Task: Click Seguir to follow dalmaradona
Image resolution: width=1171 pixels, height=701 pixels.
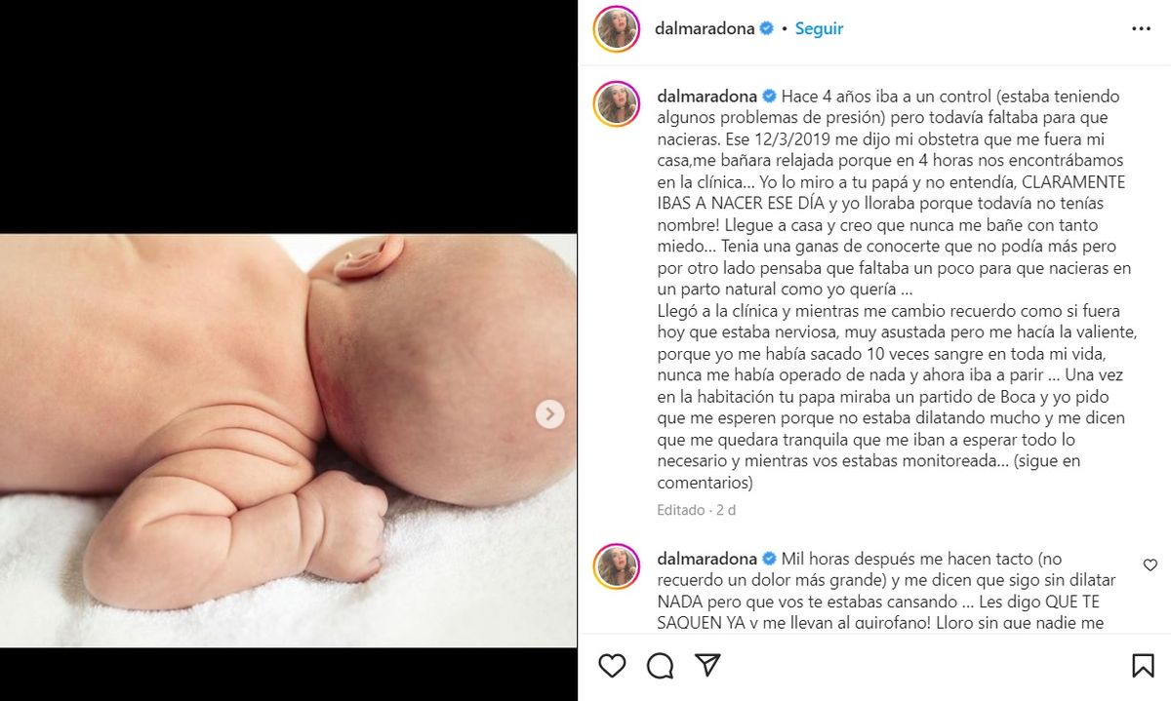Action: coord(819,28)
